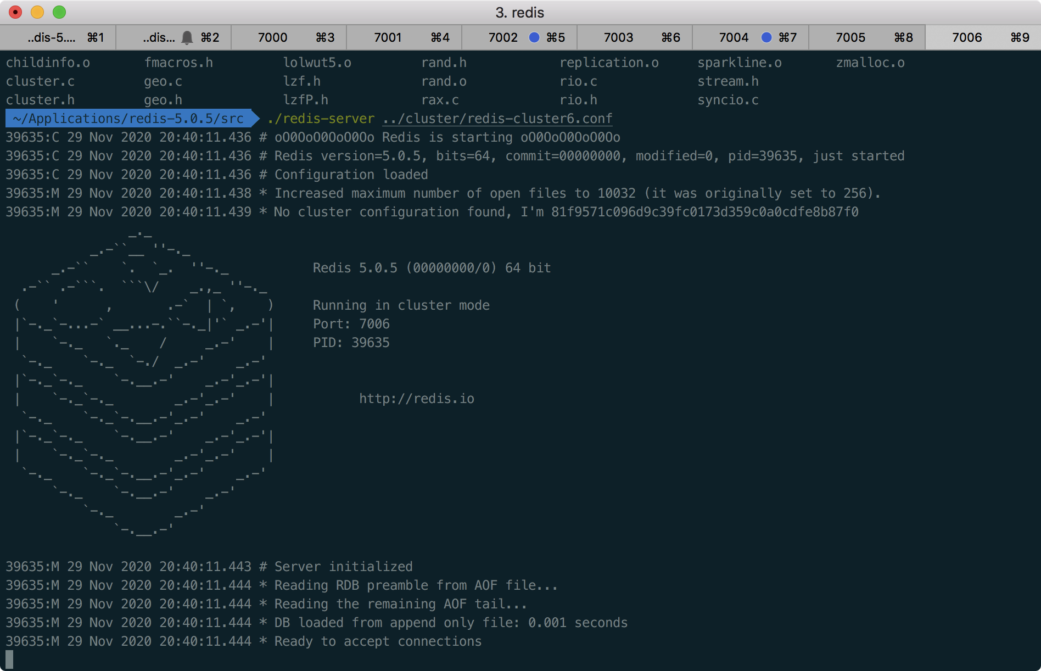Click the file name geo.c
This screenshot has height=671, width=1041.
pos(163,81)
